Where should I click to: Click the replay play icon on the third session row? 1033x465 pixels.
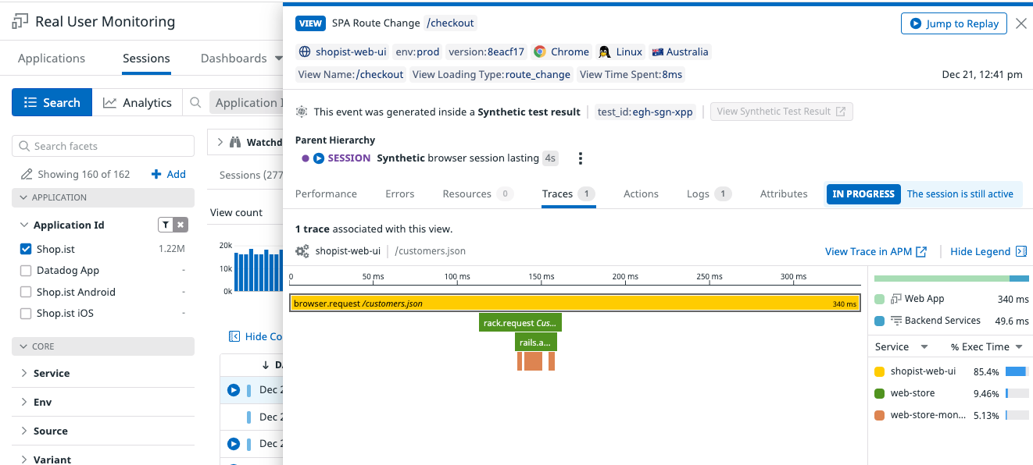point(233,444)
